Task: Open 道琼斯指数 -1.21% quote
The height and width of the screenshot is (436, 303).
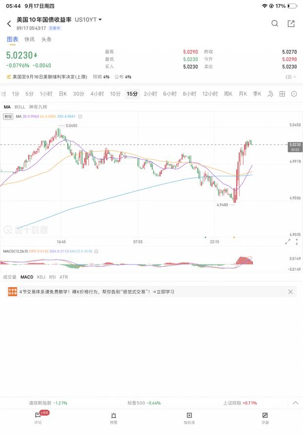Action: point(48,403)
